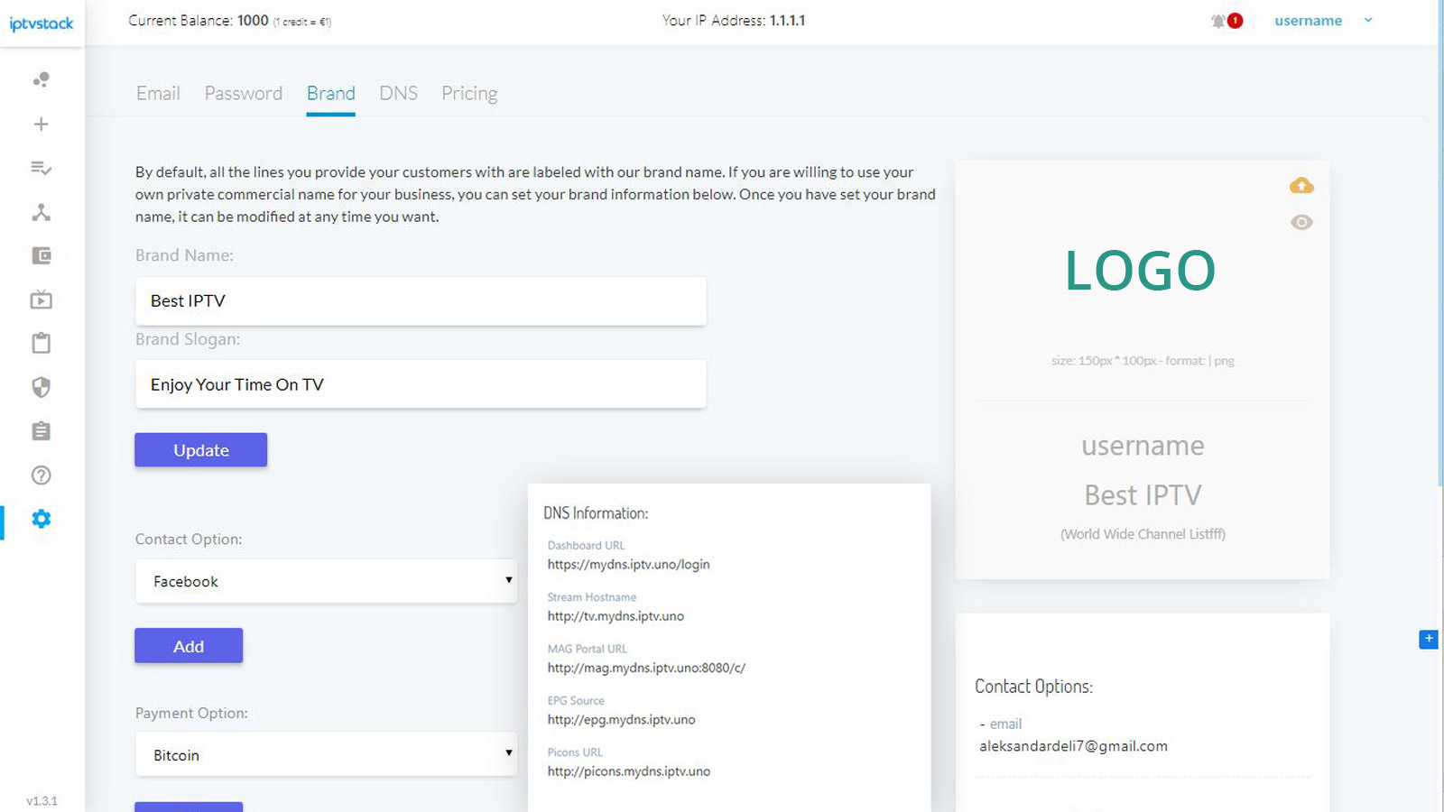
Task: Click the Dashboard URL https://mydns.iptv.uno/login
Action: click(x=628, y=565)
